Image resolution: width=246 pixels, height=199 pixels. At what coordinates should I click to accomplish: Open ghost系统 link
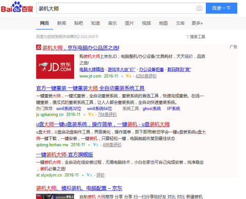tap(152, 108)
